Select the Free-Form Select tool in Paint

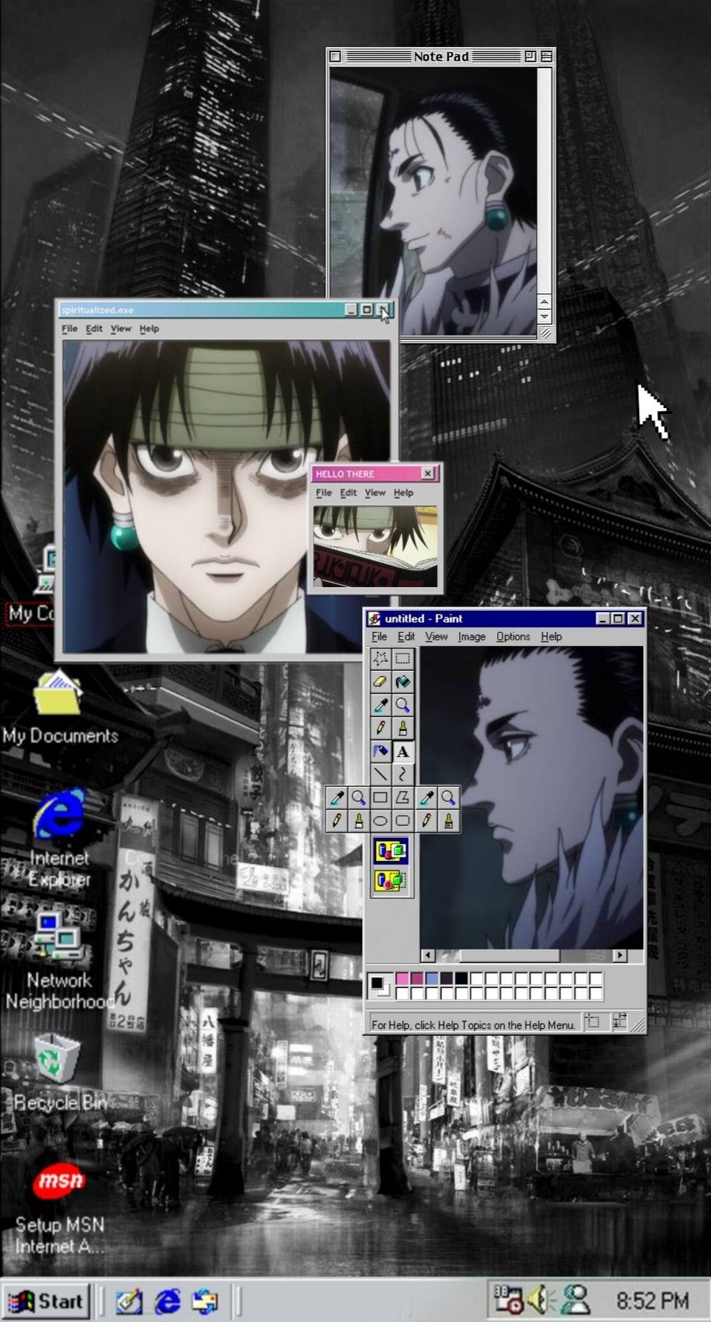380,658
